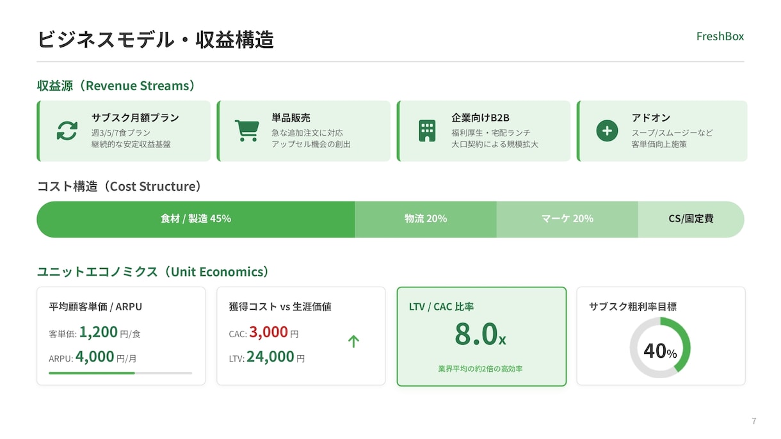Screen dimensions: 781x439
Task: Click the LTV value 24,000 円
Action: click(x=276, y=356)
